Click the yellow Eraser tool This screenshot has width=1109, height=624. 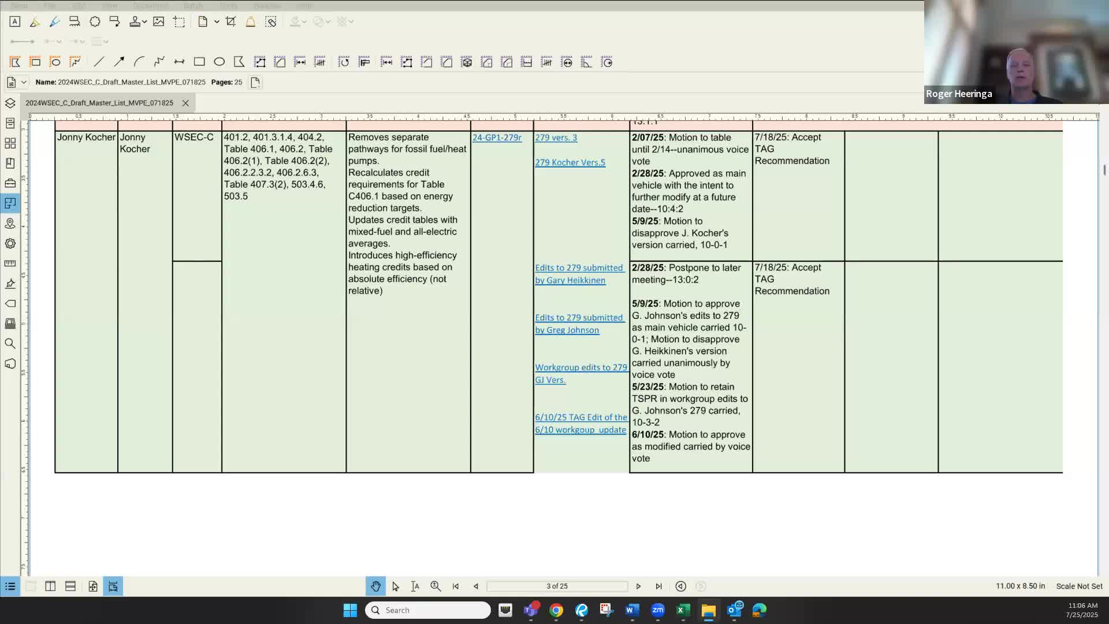tap(251, 21)
